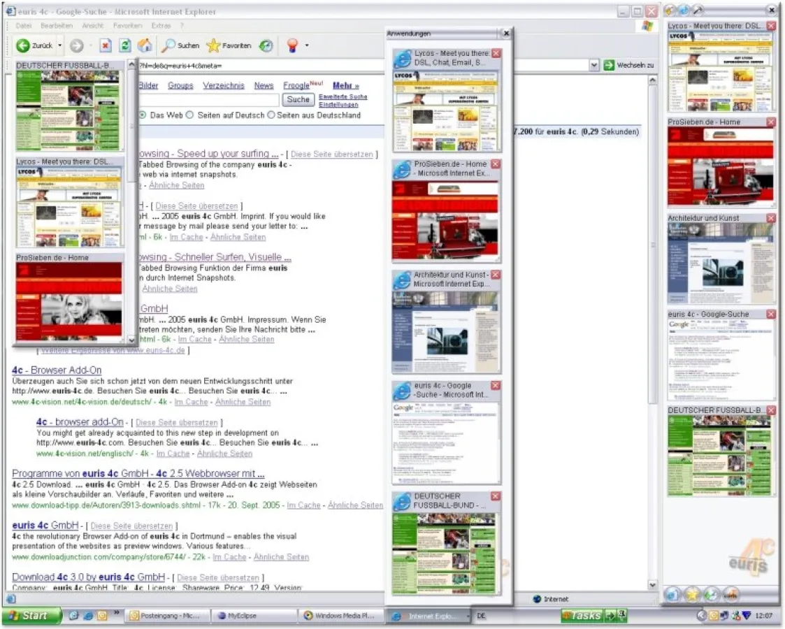Refresh the page with the green refresh icon
The height and width of the screenshot is (629, 785).
pos(125,45)
